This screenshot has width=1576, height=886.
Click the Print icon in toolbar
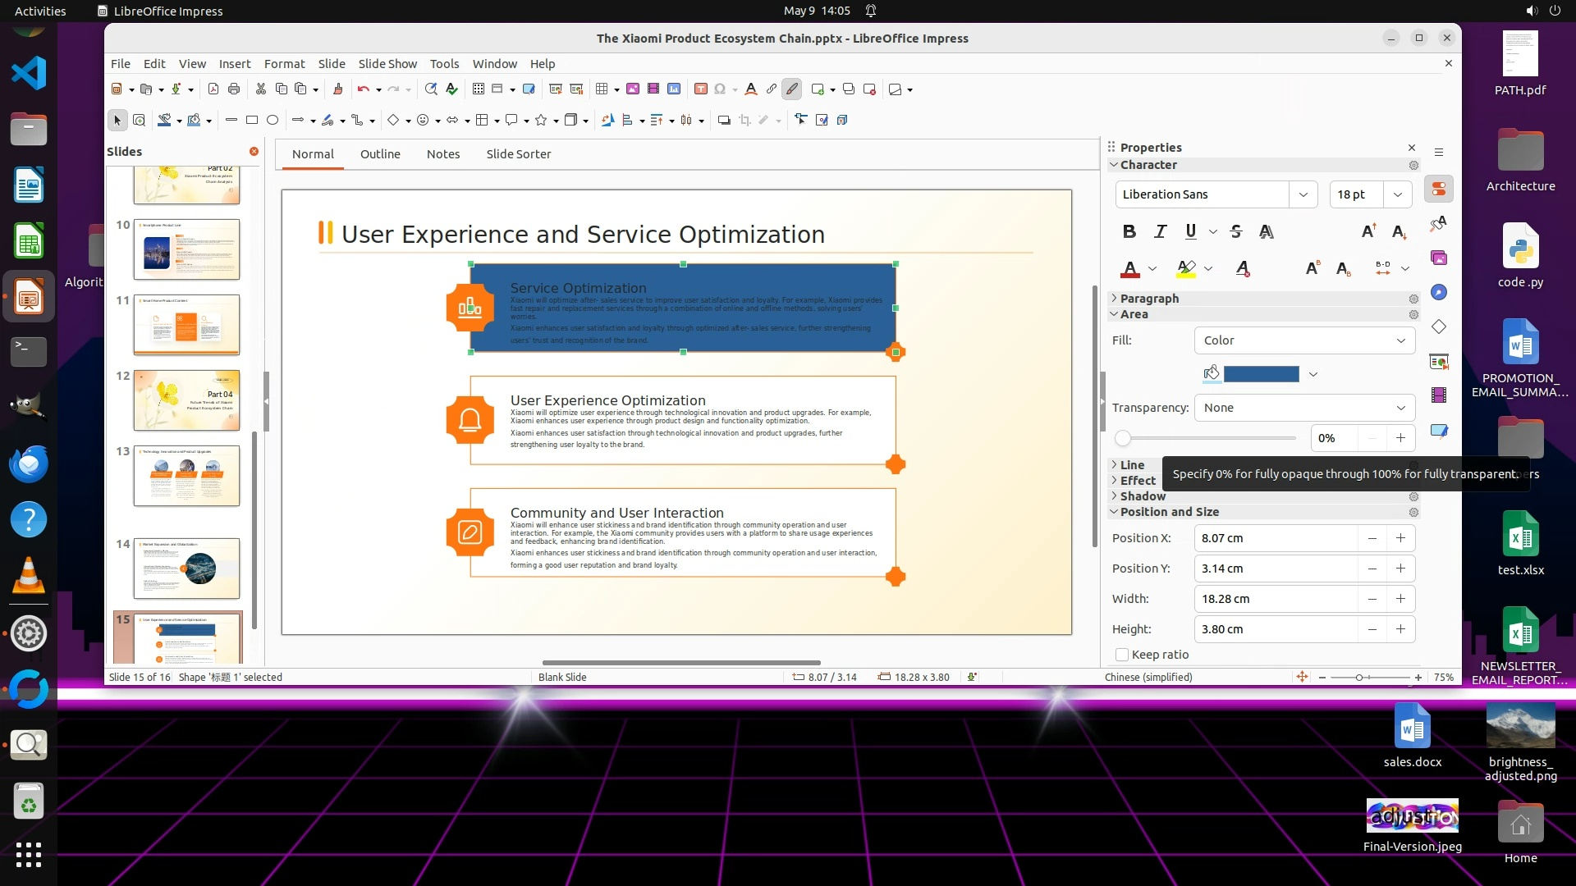(x=234, y=89)
